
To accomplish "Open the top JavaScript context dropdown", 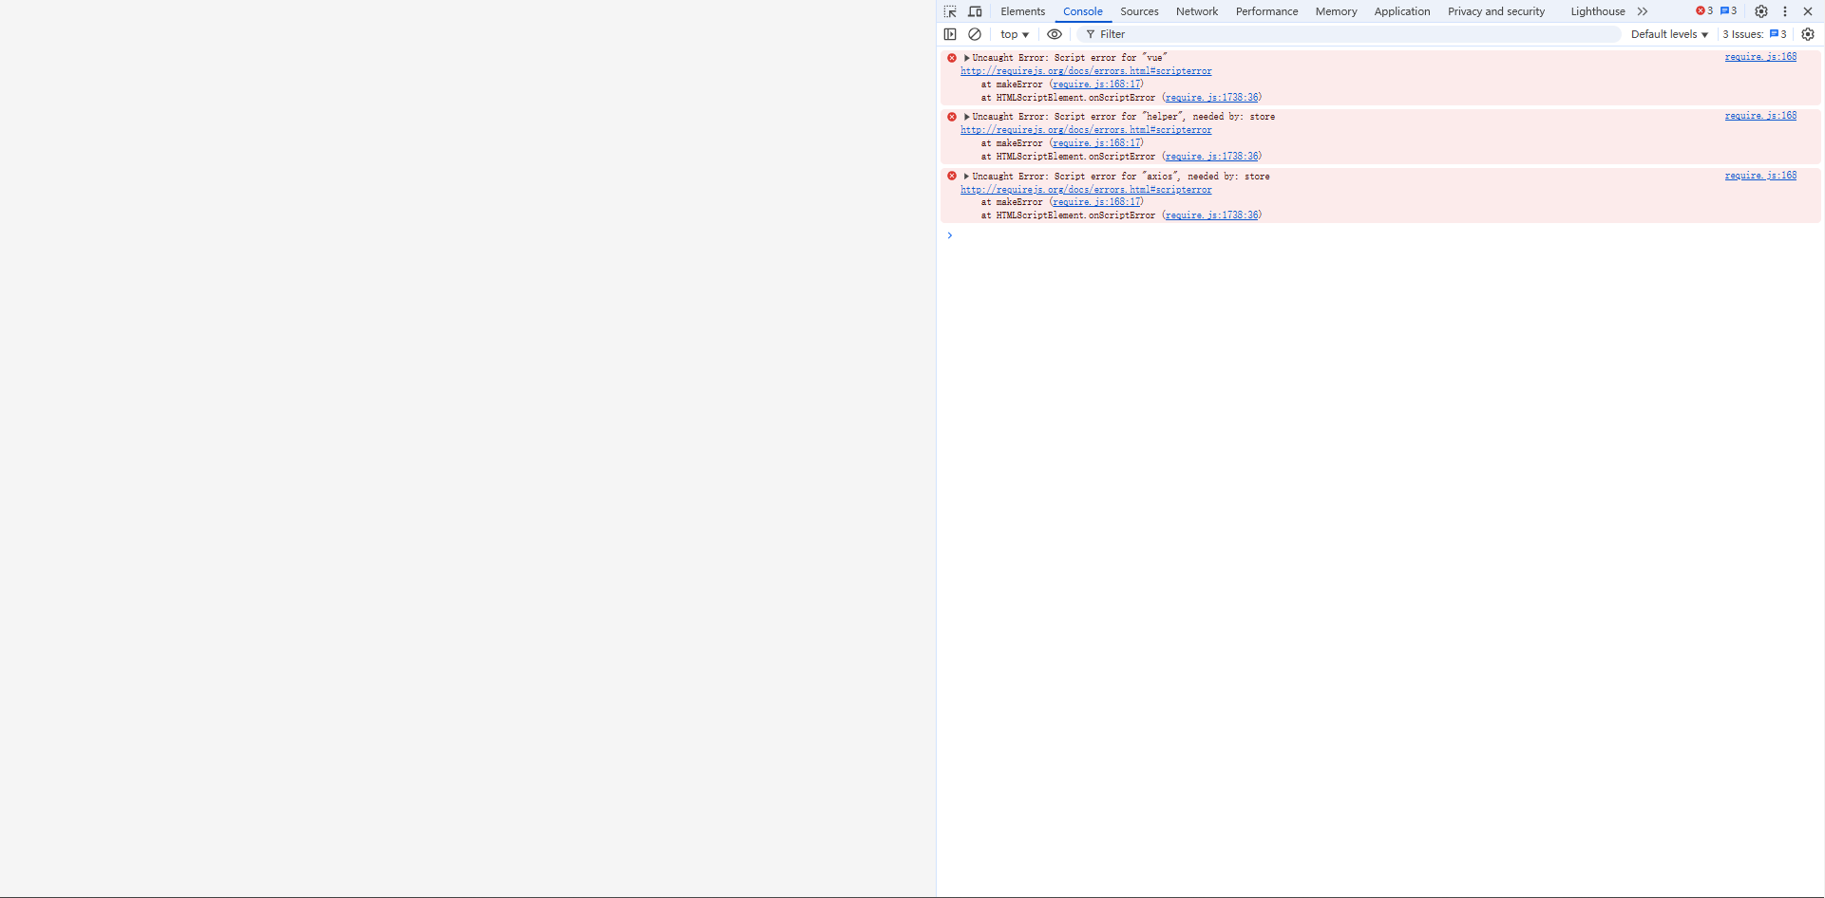I will pos(1015,34).
